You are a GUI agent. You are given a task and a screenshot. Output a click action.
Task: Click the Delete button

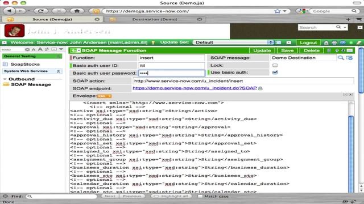312,50
